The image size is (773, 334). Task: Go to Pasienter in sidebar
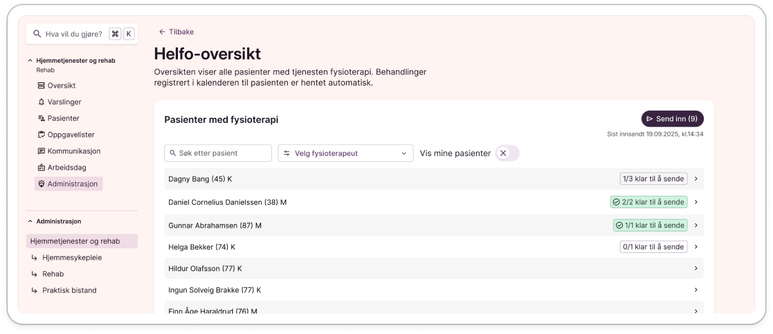pyautogui.click(x=63, y=118)
